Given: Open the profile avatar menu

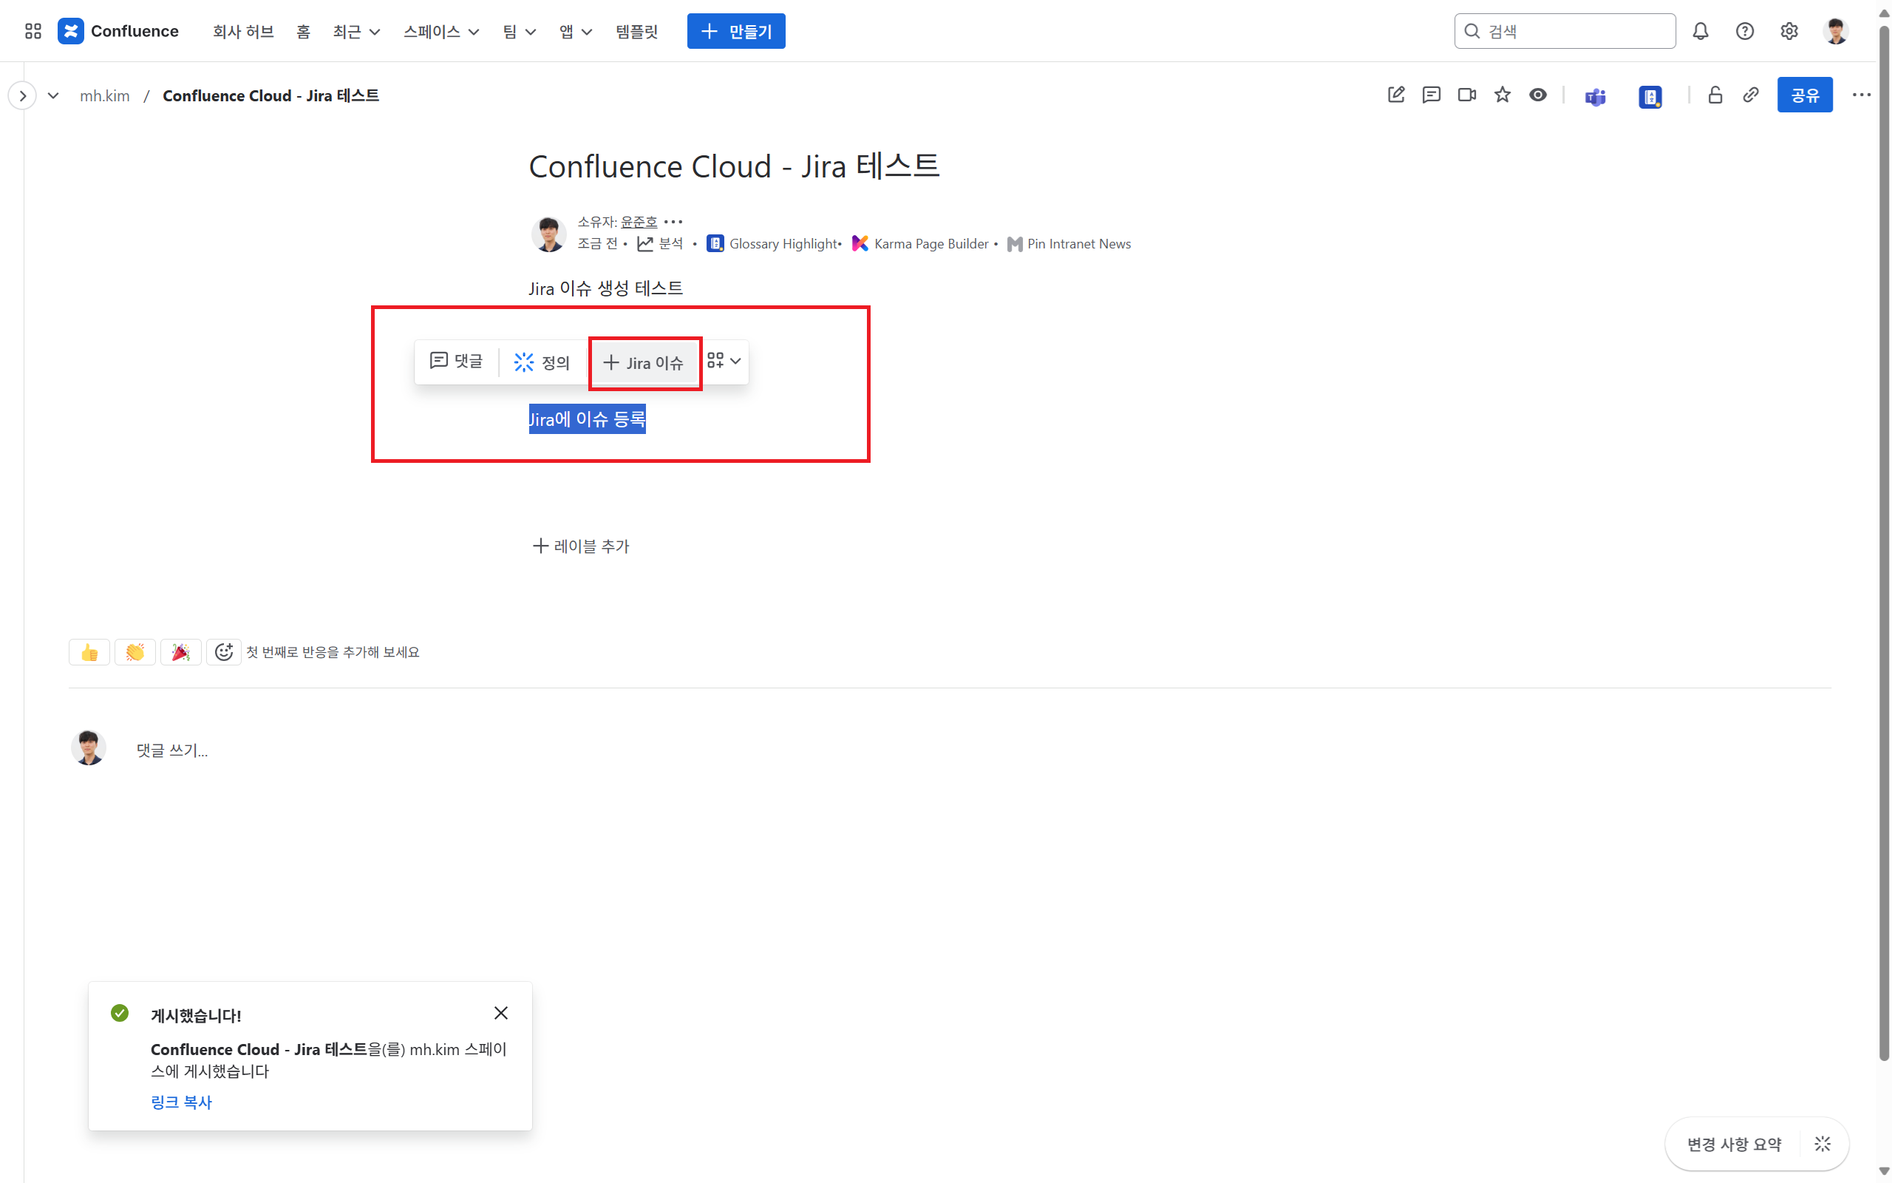Looking at the screenshot, I should 1836,31.
